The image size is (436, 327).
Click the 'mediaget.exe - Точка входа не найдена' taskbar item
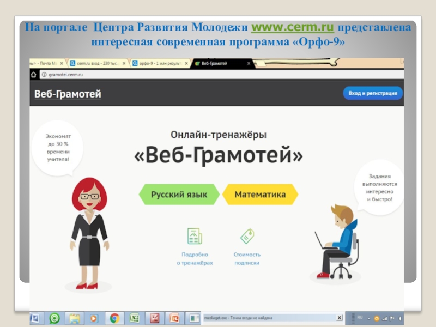click(273, 318)
